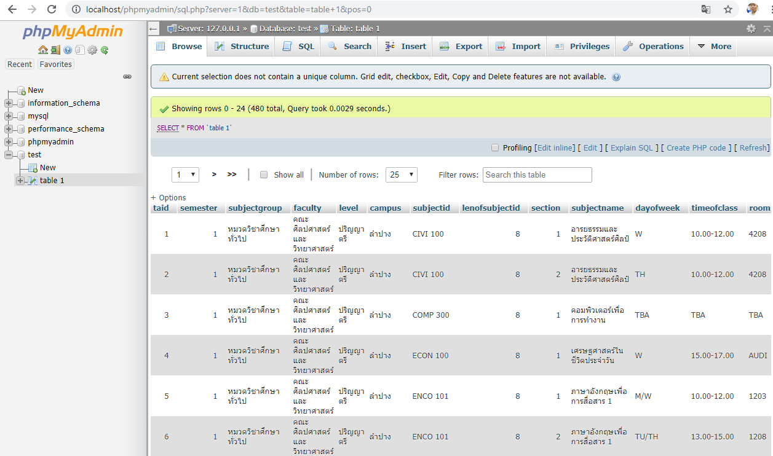The width and height of the screenshot is (773, 456).
Task: Open the Number of rows dropdown
Action: pos(401,175)
